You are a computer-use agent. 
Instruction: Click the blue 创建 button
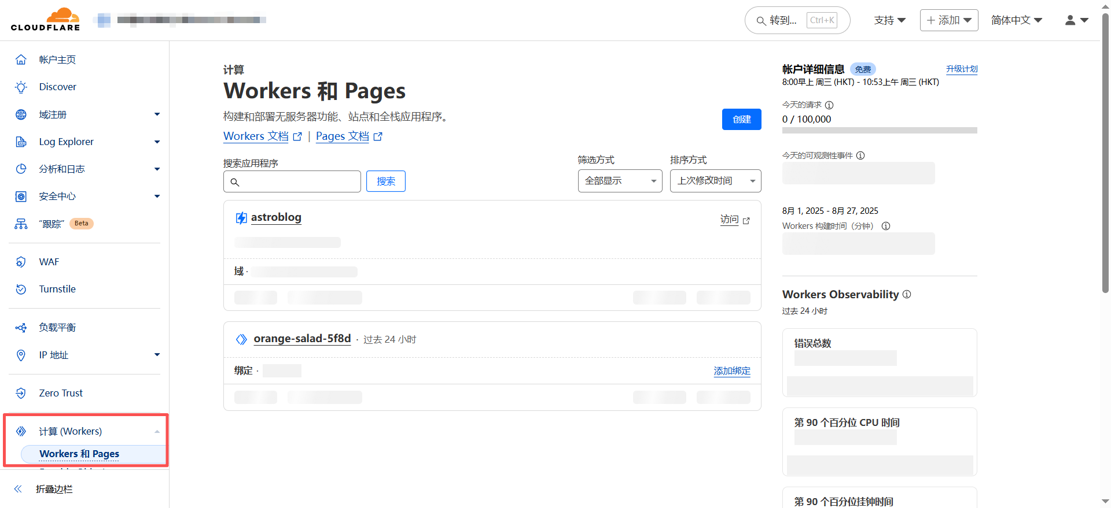coord(741,120)
